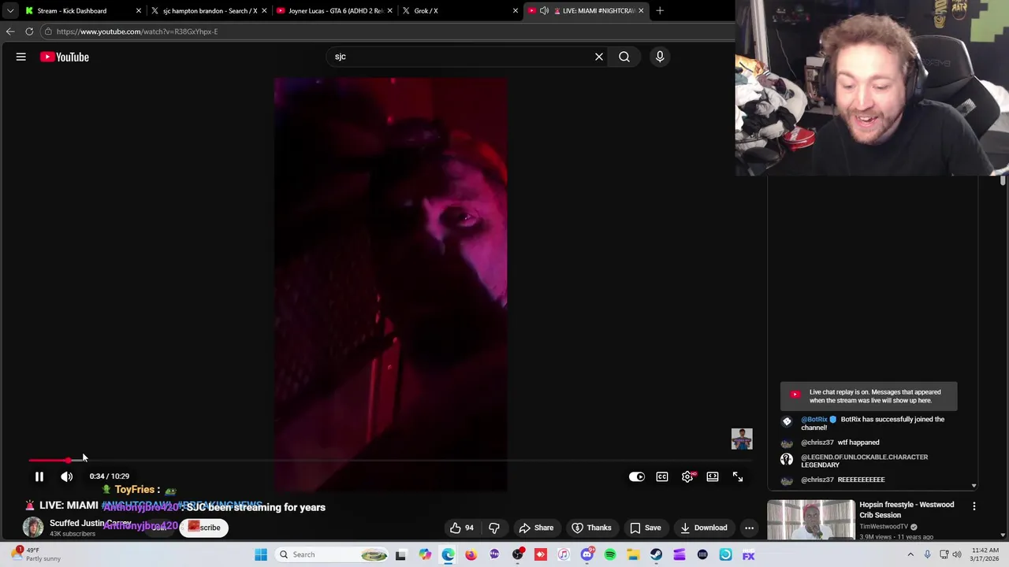Open the channel watermark in video corner
This screenshot has height=567, width=1009.
(x=742, y=439)
